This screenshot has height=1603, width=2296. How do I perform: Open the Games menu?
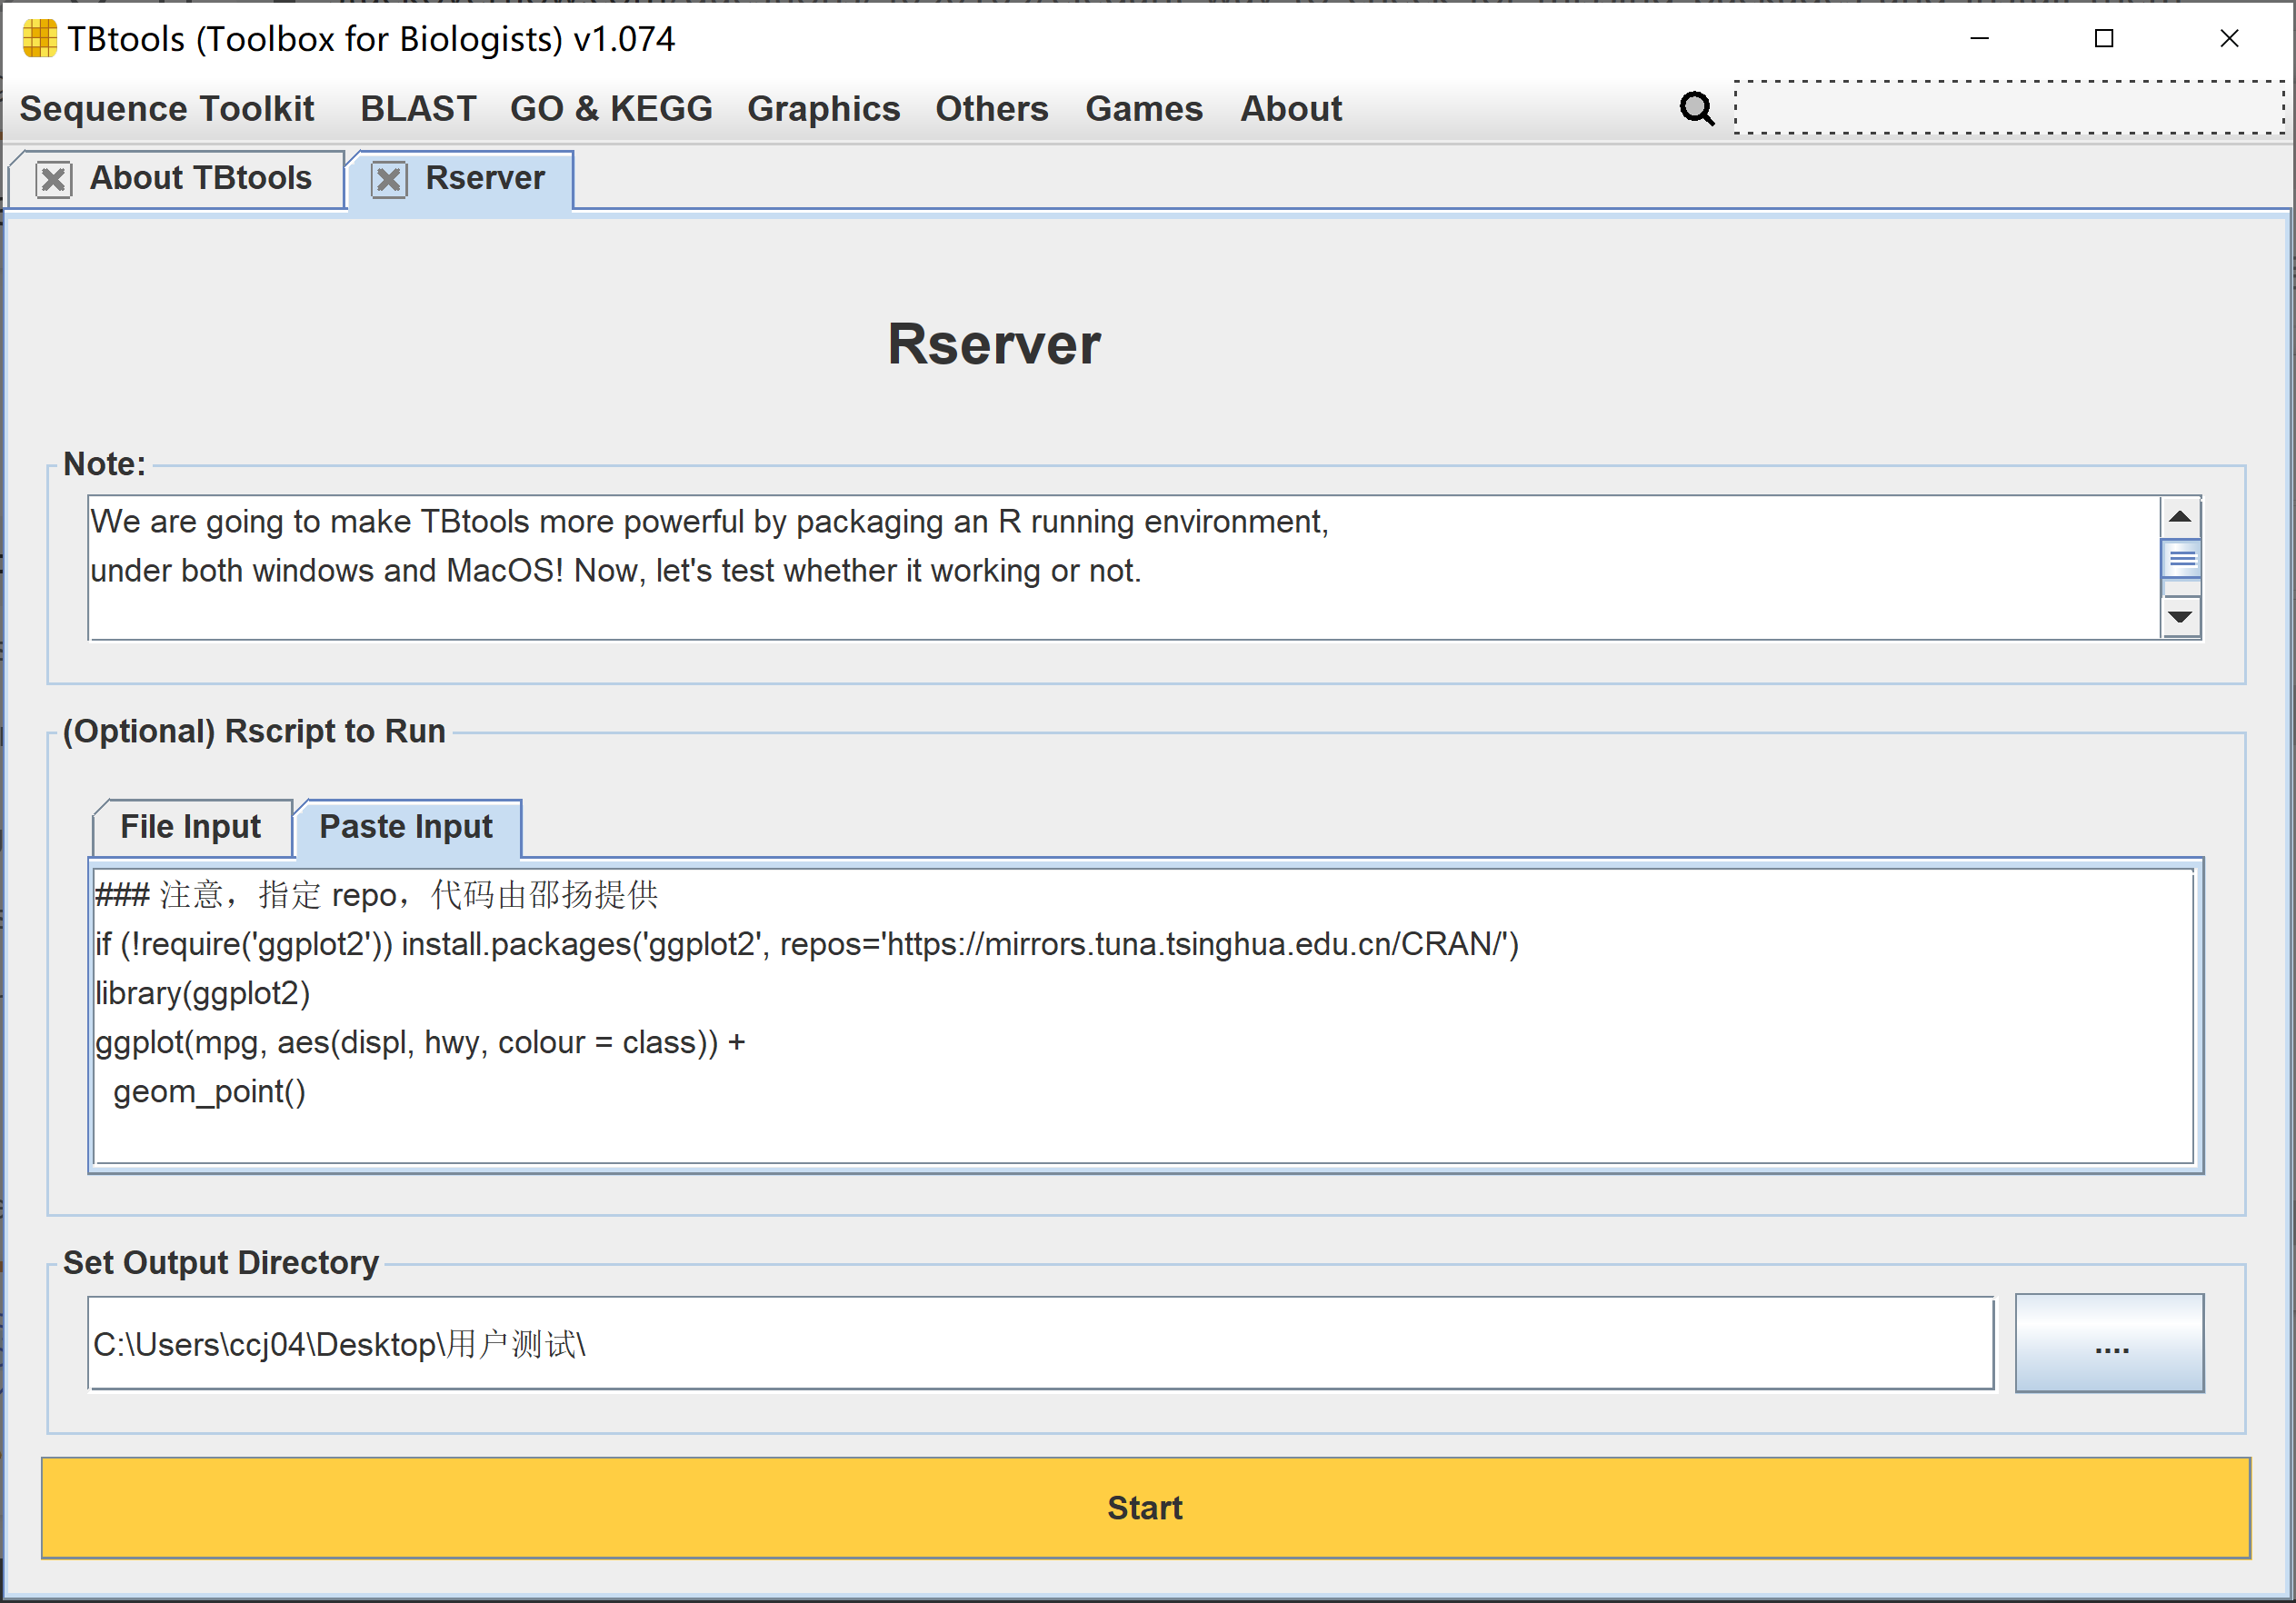(x=1144, y=108)
